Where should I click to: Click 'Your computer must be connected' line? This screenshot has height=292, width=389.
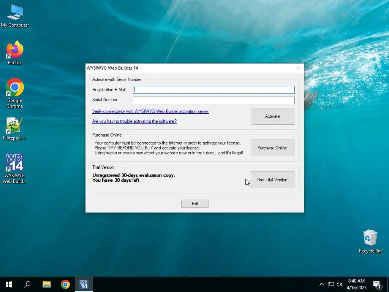tap(166, 143)
